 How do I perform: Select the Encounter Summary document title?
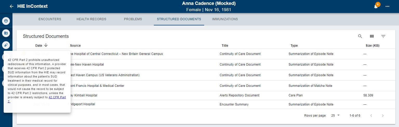[x=234, y=104]
